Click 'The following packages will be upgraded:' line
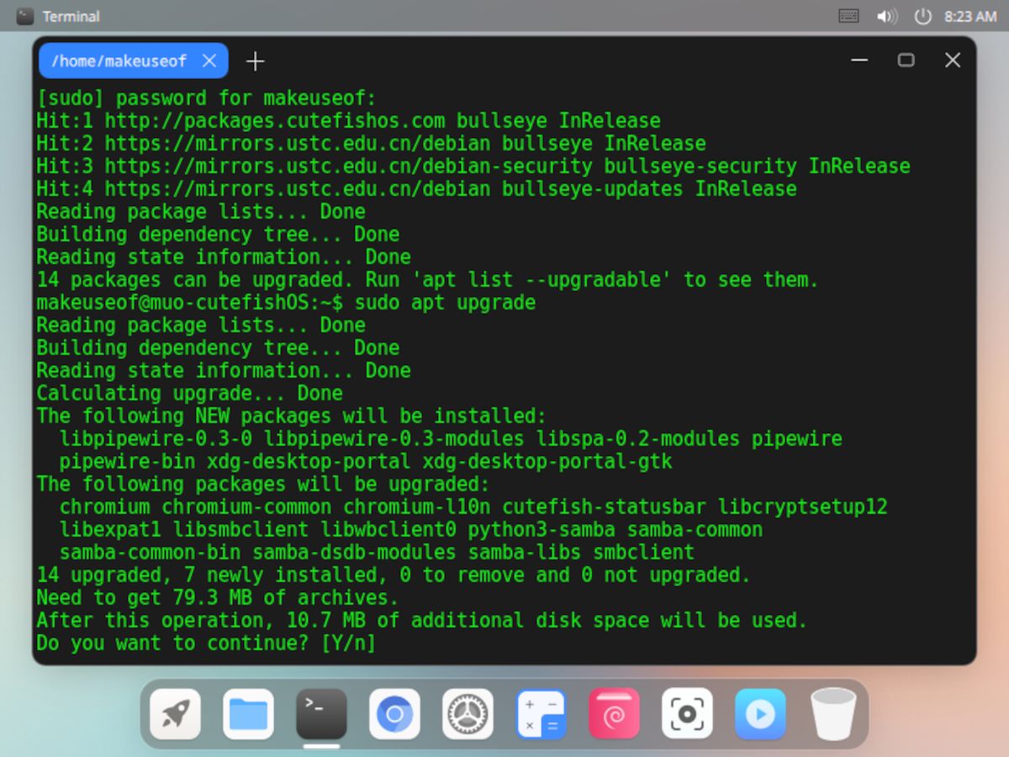Viewport: 1009px width, 757px height. click(263, 484)
